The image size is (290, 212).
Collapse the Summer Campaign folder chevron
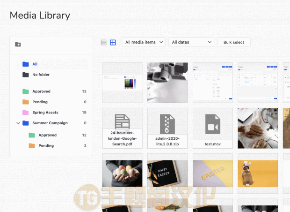[18, 123]
